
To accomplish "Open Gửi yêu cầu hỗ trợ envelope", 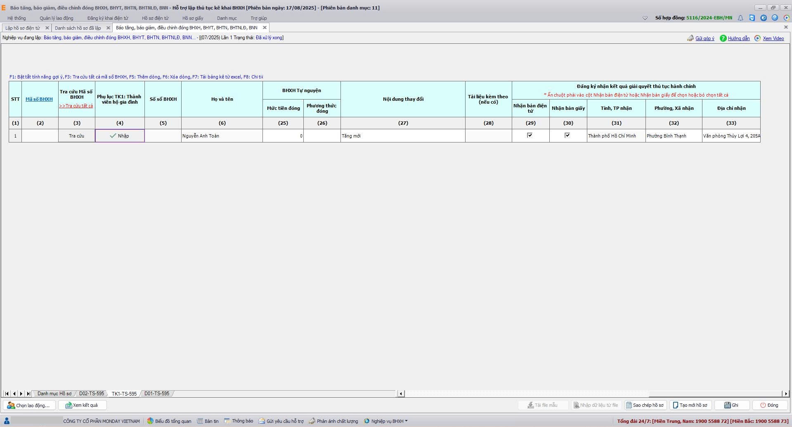I will pos(281,421).
